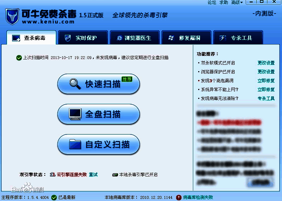This screenshot has height=201, width=282.
Task: Start the 快速扫描 quick scan
Action: 98,84
